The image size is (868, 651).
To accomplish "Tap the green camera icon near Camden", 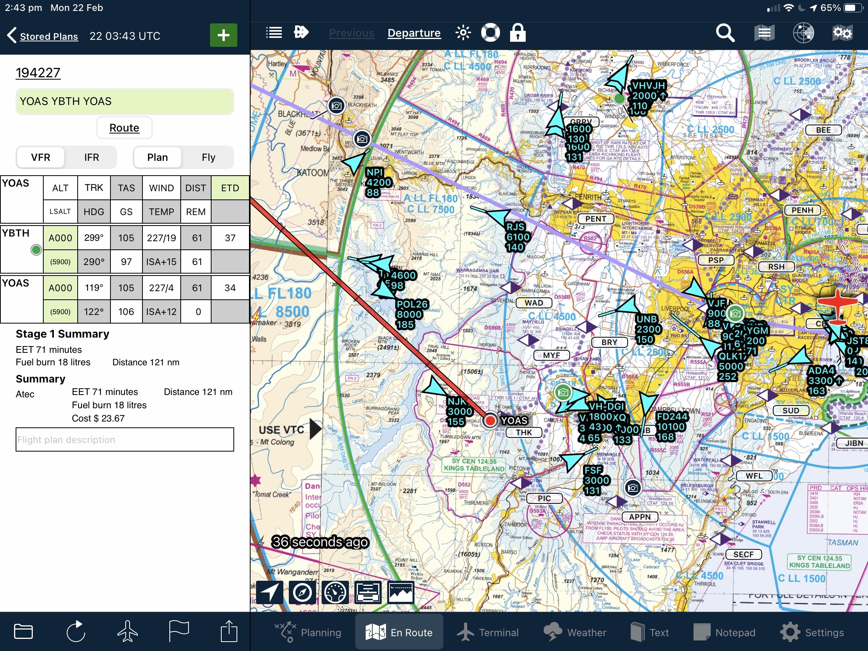I will point(563,392).
